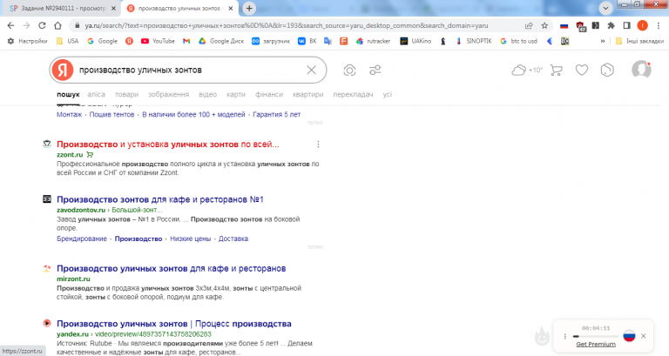Screen dimensions: 669x356
Task: Switch to the відео tab
Action: 208,94
